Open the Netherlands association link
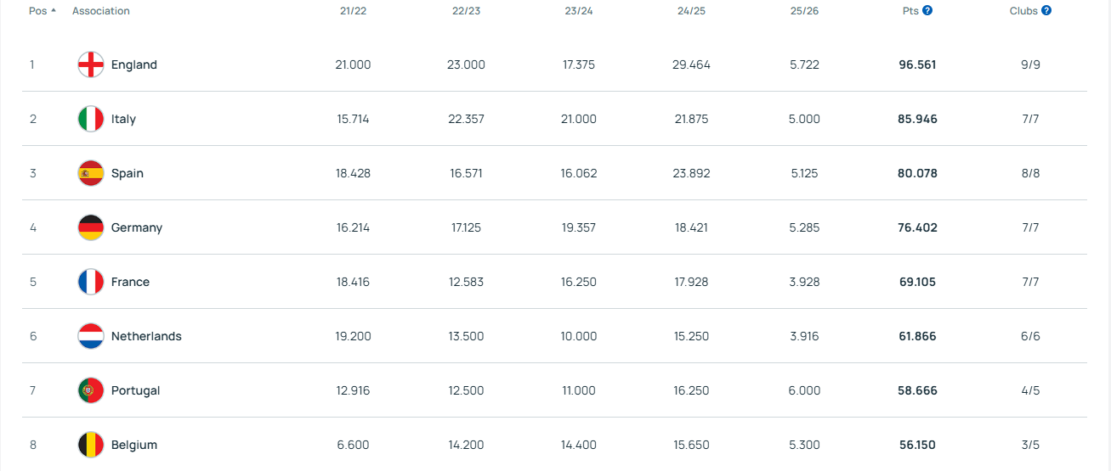This screenshot has height=471, width=1111. pos(146,336)
